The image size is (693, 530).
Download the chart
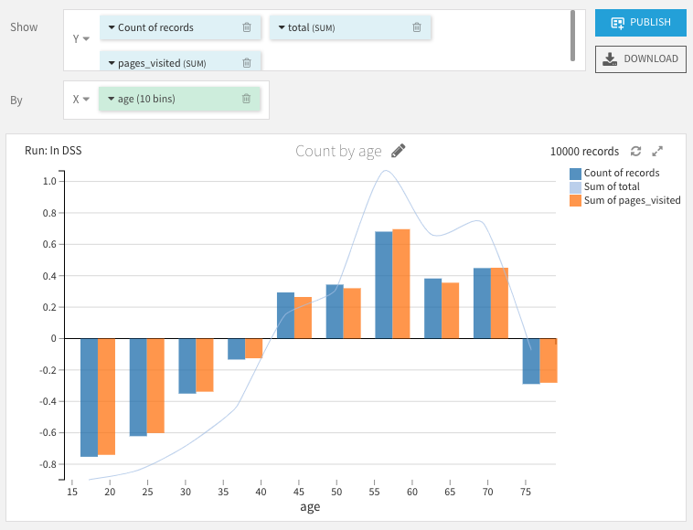click(640, 58)
